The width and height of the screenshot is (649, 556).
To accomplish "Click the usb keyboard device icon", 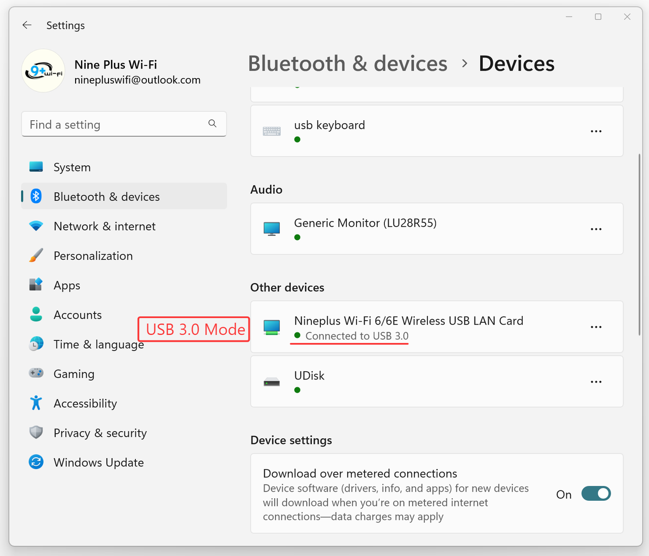I will click(272, 131).
